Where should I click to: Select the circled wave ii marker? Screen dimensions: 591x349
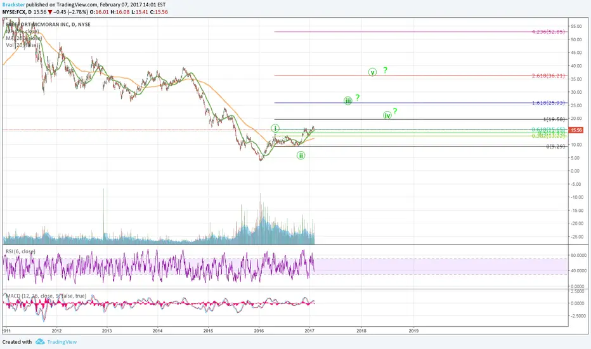tap(301, 155)
